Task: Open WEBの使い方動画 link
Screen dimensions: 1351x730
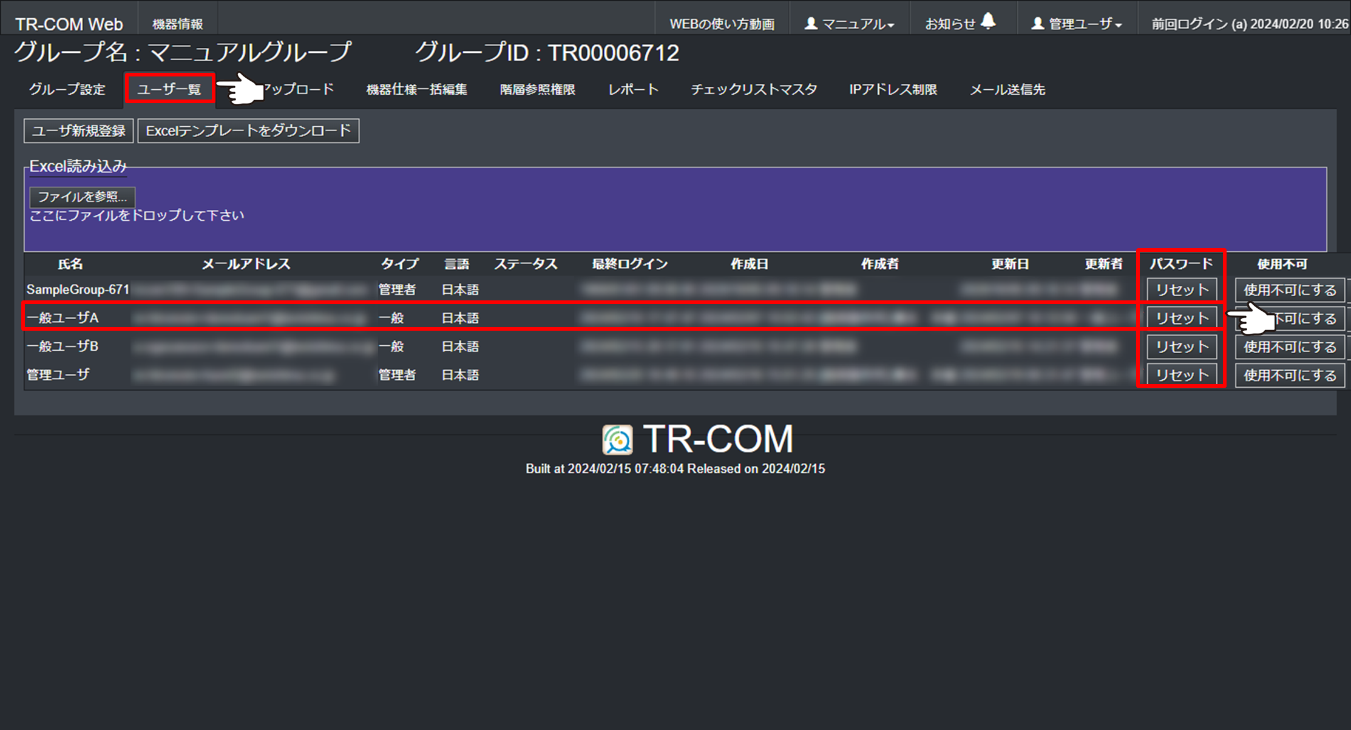Action: tap(722, 24)
